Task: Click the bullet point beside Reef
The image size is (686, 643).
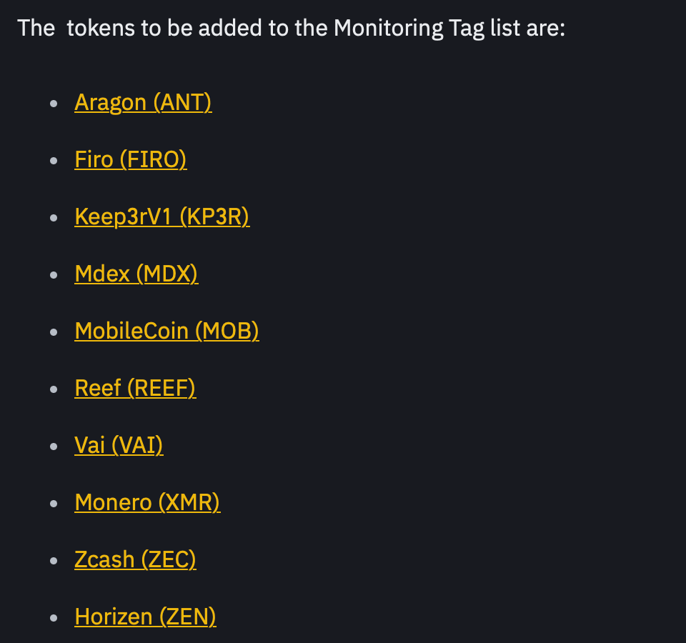Action: [54, 389]
